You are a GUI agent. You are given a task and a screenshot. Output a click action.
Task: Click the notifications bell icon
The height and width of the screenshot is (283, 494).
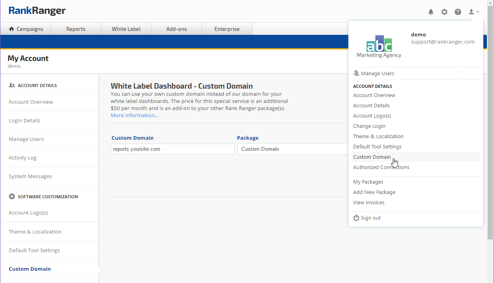click(431, 12)
